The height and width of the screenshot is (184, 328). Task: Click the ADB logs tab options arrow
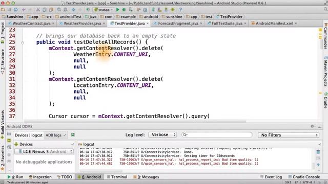(65, 135)
